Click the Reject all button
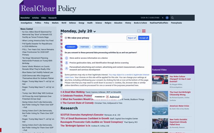This screenshot has height=133, width=214. [x=132, y=38]
